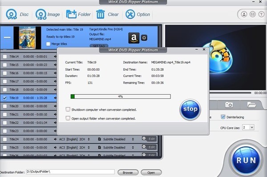Check the Title22 checkbox
This screenshot has width=267, height=177.
tap(5, 123)
